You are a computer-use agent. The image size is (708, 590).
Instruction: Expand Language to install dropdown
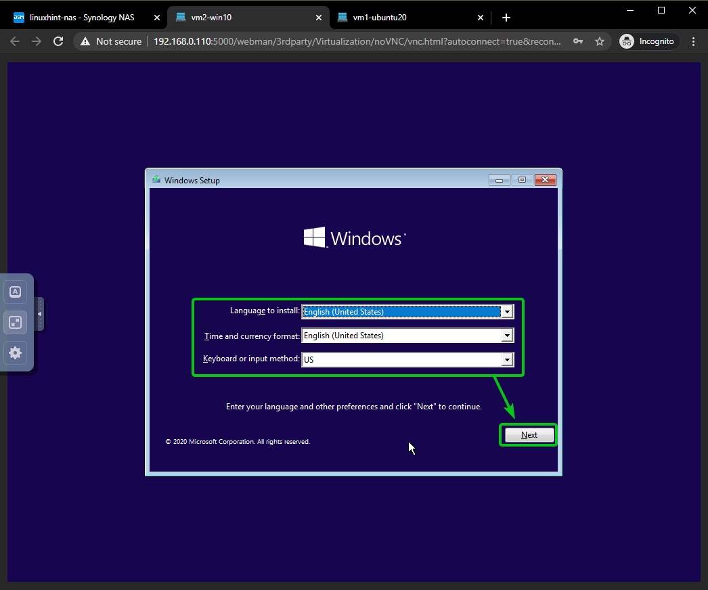pos(506,312)
